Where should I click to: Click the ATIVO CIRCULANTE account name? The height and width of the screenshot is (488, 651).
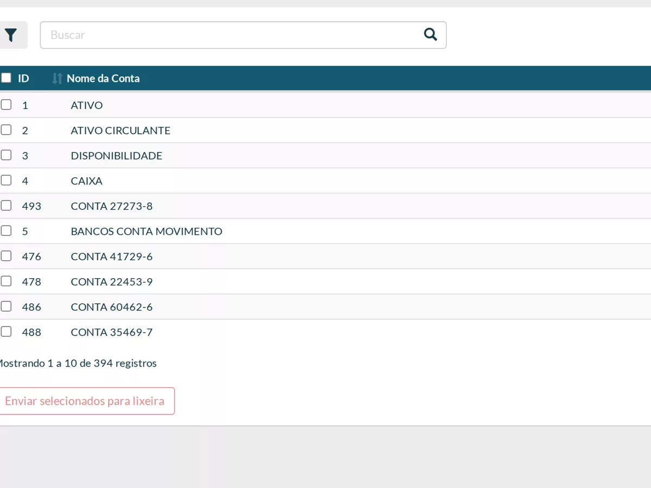(120, 131)
